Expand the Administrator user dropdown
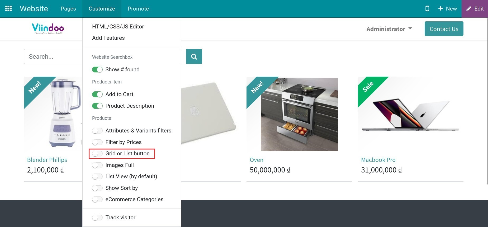The image size is (488, 227). coord(389,29)
